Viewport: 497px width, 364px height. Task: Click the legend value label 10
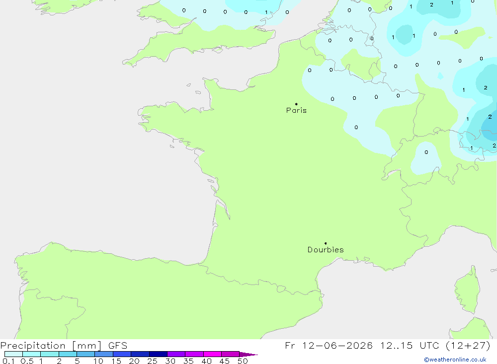98,361
